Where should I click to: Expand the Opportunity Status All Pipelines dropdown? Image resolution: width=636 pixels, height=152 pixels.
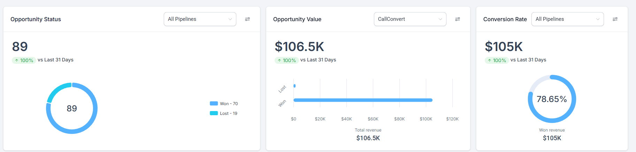click(x=200, y=19)
